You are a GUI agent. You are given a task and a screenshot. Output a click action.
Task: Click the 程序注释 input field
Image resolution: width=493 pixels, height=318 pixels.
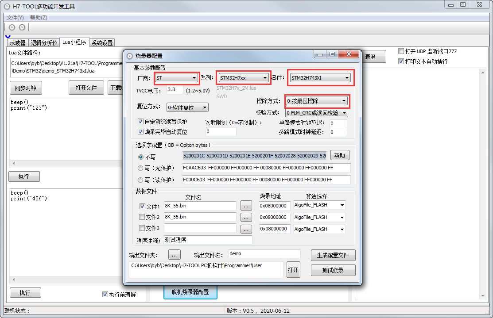[208, 240]
